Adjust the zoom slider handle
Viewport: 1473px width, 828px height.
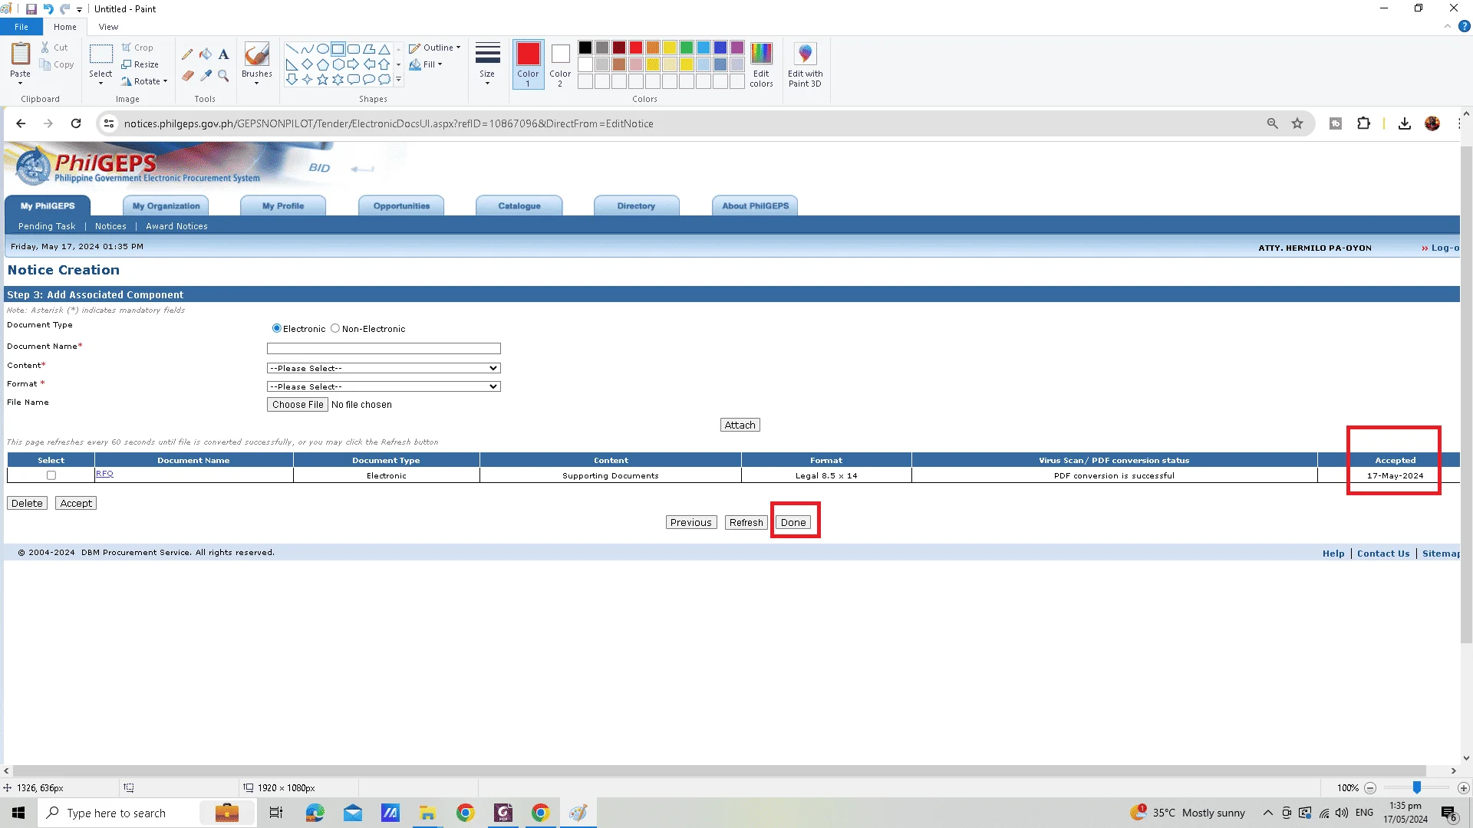1417,787
